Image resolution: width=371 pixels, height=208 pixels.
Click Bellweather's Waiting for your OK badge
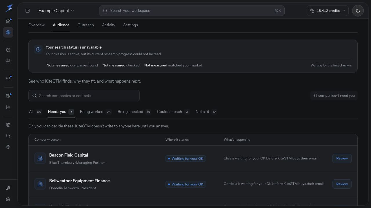(186, 184)
